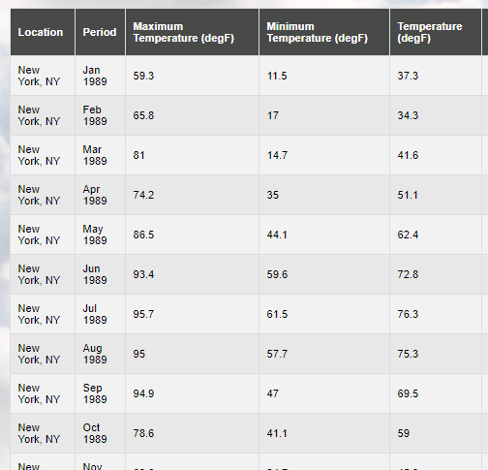Select minimum temperature 61.5 in July row
Image resolution: width=488 pixels, height=470 pixels.
click(277, 314)
